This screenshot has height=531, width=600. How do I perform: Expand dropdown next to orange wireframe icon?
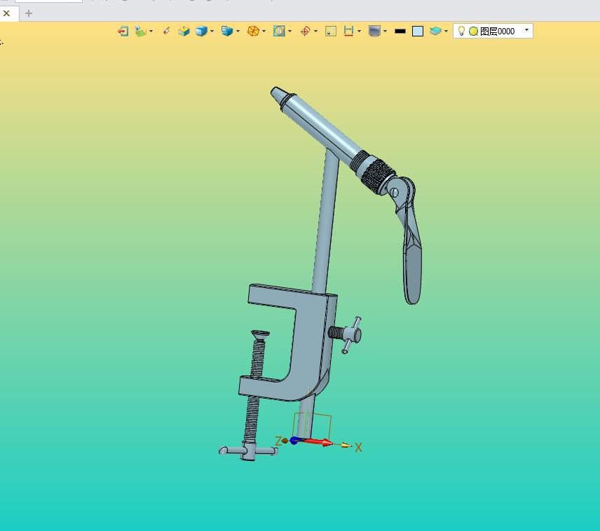pyautogui.click(x=264, y=31)
